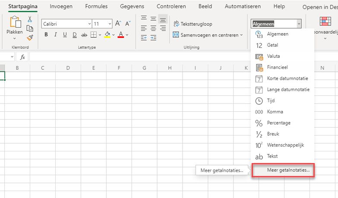Center text horizontally
This screenshot has height=198, width=338.
[153, 28]
